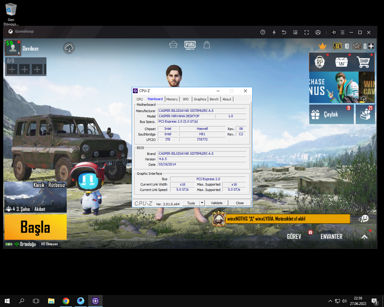384x307 pixels.
Task: Click the H81 southbridge value
Action: click(x=202, y=134)
